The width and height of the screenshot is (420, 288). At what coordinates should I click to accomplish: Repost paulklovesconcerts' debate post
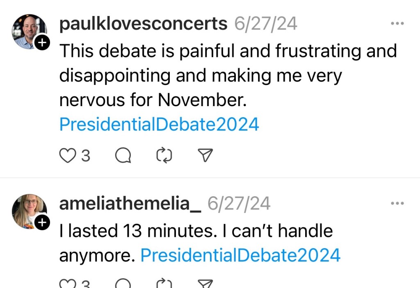pyautogui.click(x=164, y=155)
